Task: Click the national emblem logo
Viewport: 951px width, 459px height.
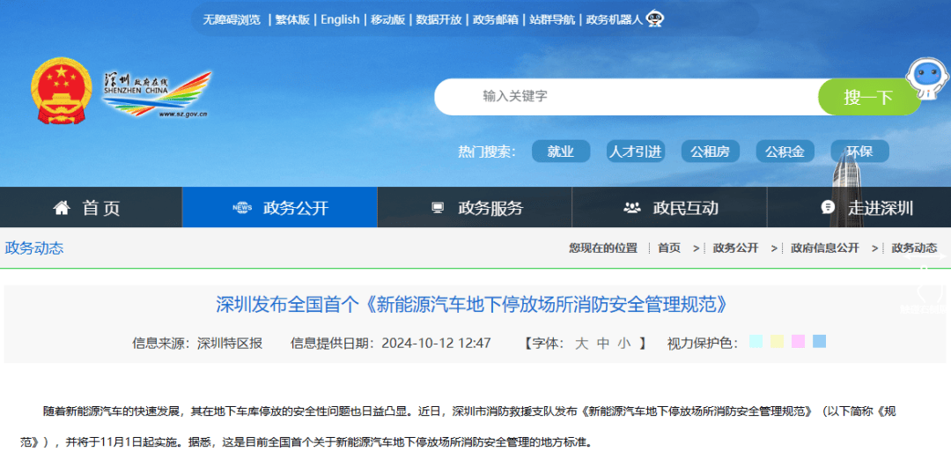Action: pyautogui.click(x=61, y=93)
